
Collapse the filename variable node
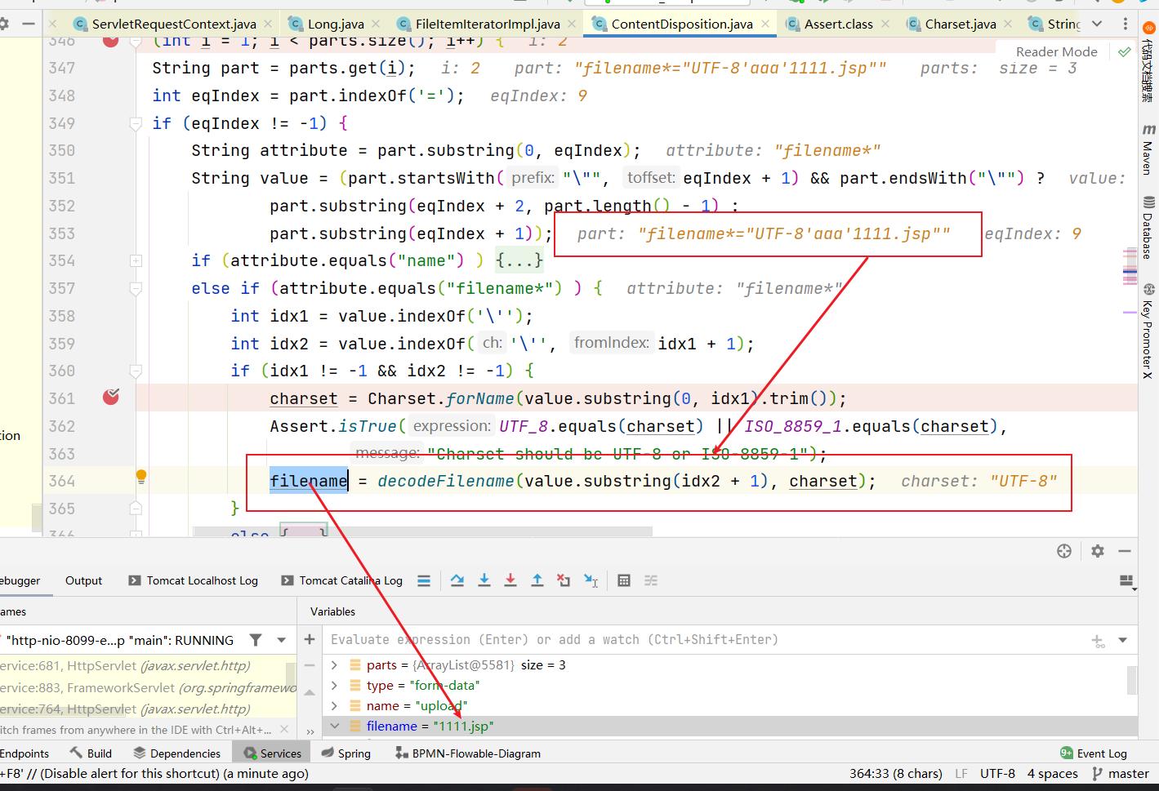point(334,726)
